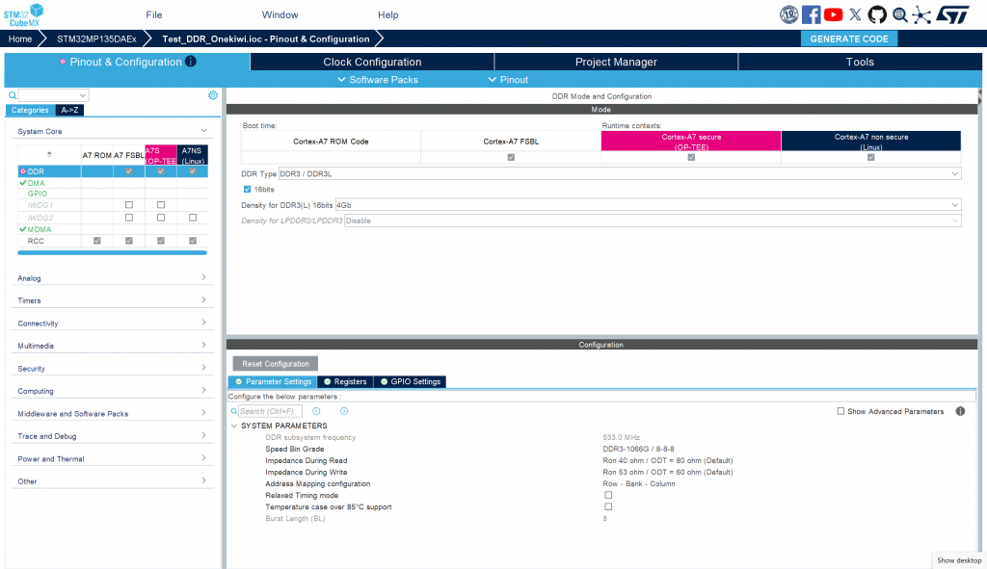Click the previous search result arrow icon
The image size is (987, 569).
[x=316, y=411]
